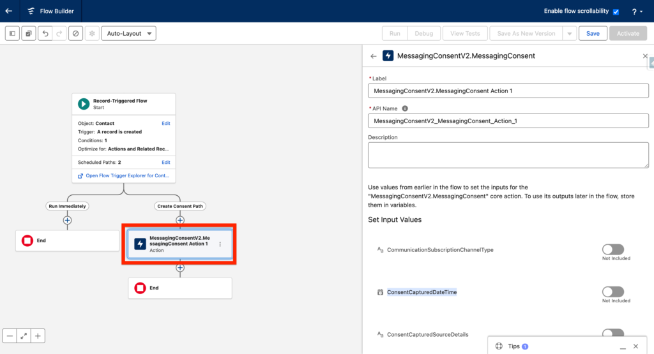Click the Save button
This screenshot has width=654, height=354.
[593, 33]
